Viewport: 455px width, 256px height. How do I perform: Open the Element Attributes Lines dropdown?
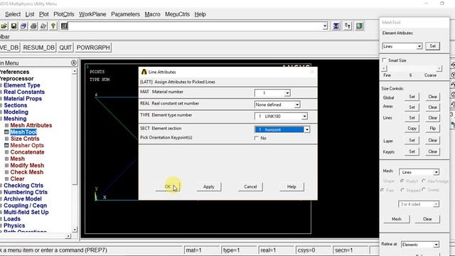[419, 46]
